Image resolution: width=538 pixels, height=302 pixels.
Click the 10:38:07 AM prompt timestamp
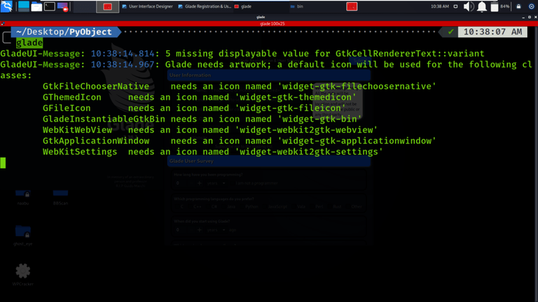pos(492,32)
